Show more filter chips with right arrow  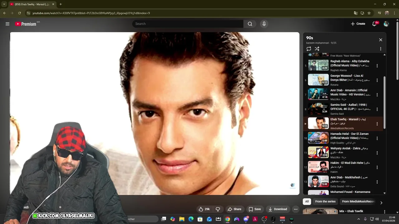coord(381,203)
